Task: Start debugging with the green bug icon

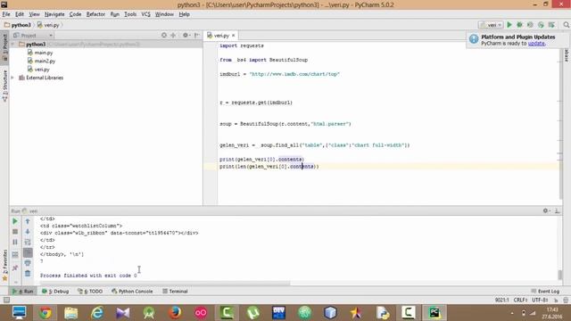Action: (519, 25)
